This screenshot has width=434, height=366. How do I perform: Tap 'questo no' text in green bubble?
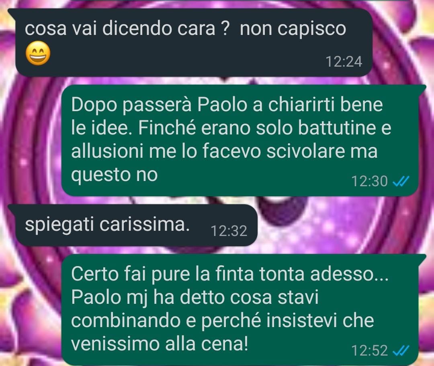(114, 175)
